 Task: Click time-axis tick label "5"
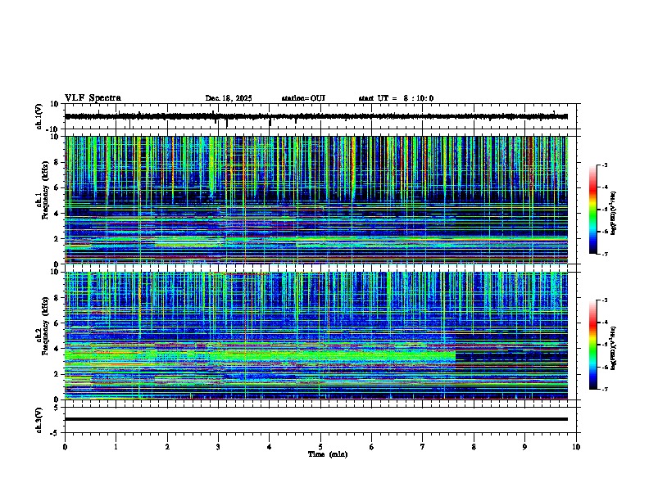(x=320, y=447)
